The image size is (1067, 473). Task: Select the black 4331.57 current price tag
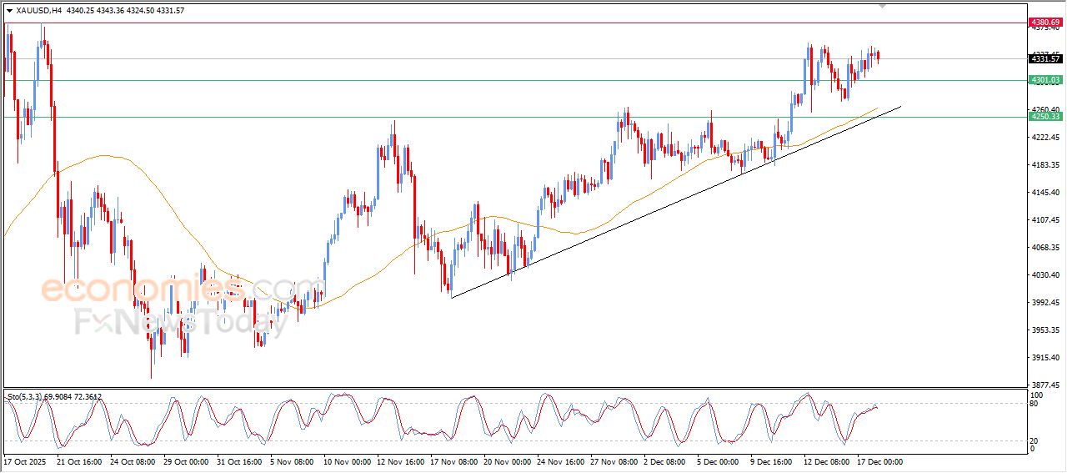1045,58
